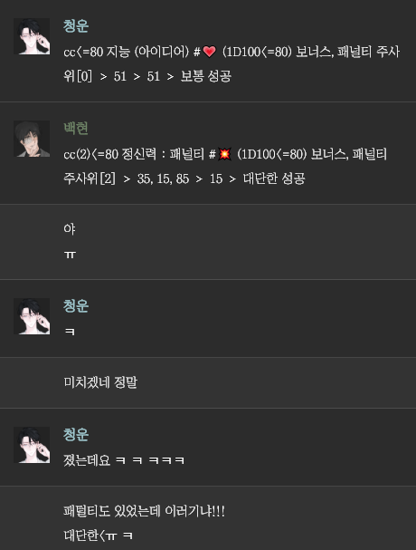
Task: Click the 패널티도 있었는데 이러기냐!!! message
Action: [144, 511]
